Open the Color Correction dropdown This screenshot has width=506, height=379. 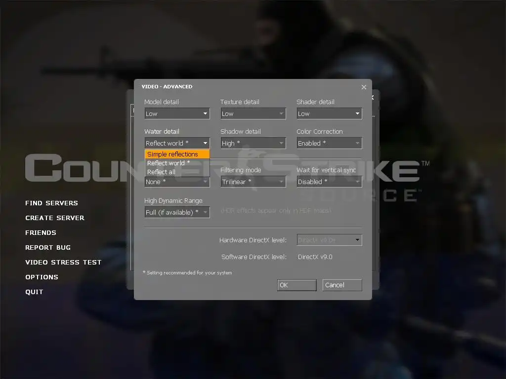tap(329, 143)
